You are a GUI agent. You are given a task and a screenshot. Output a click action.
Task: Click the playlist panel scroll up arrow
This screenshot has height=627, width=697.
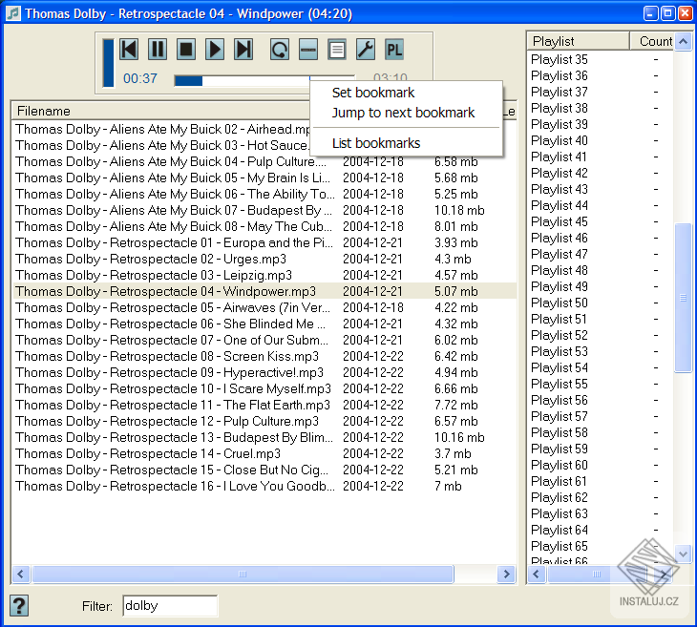tap(684, 42)
